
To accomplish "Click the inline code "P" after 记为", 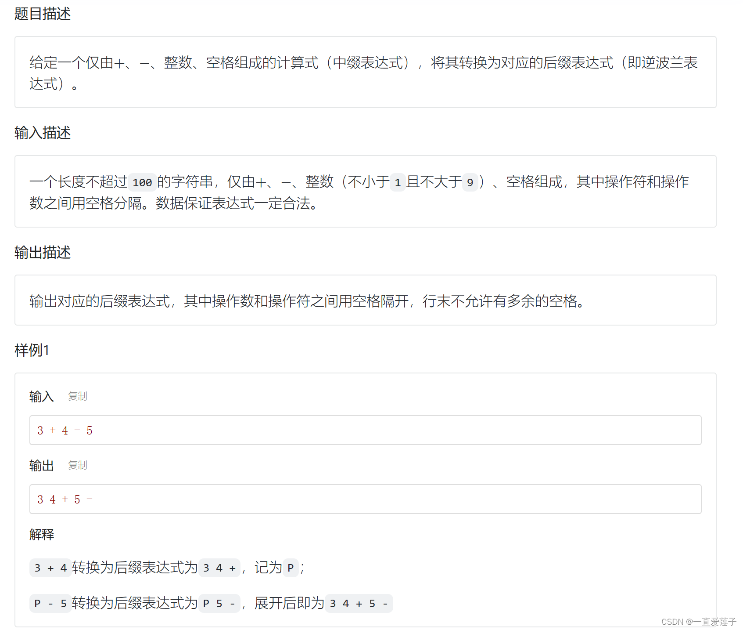I will 291,568.
